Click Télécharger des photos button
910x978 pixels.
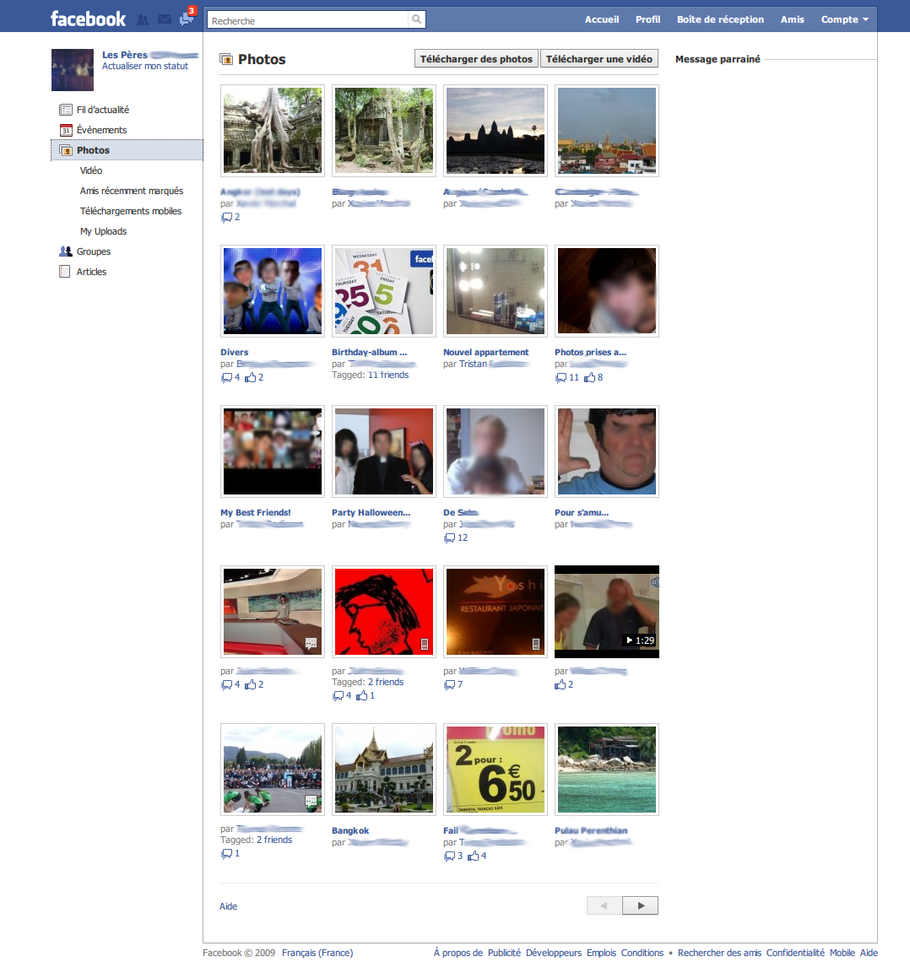(476, 59)
